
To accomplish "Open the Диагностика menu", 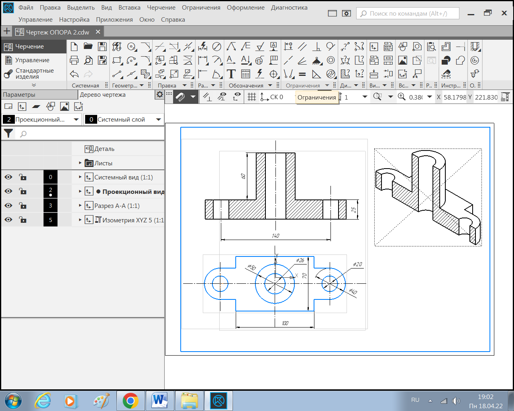I will coord(289,8).
